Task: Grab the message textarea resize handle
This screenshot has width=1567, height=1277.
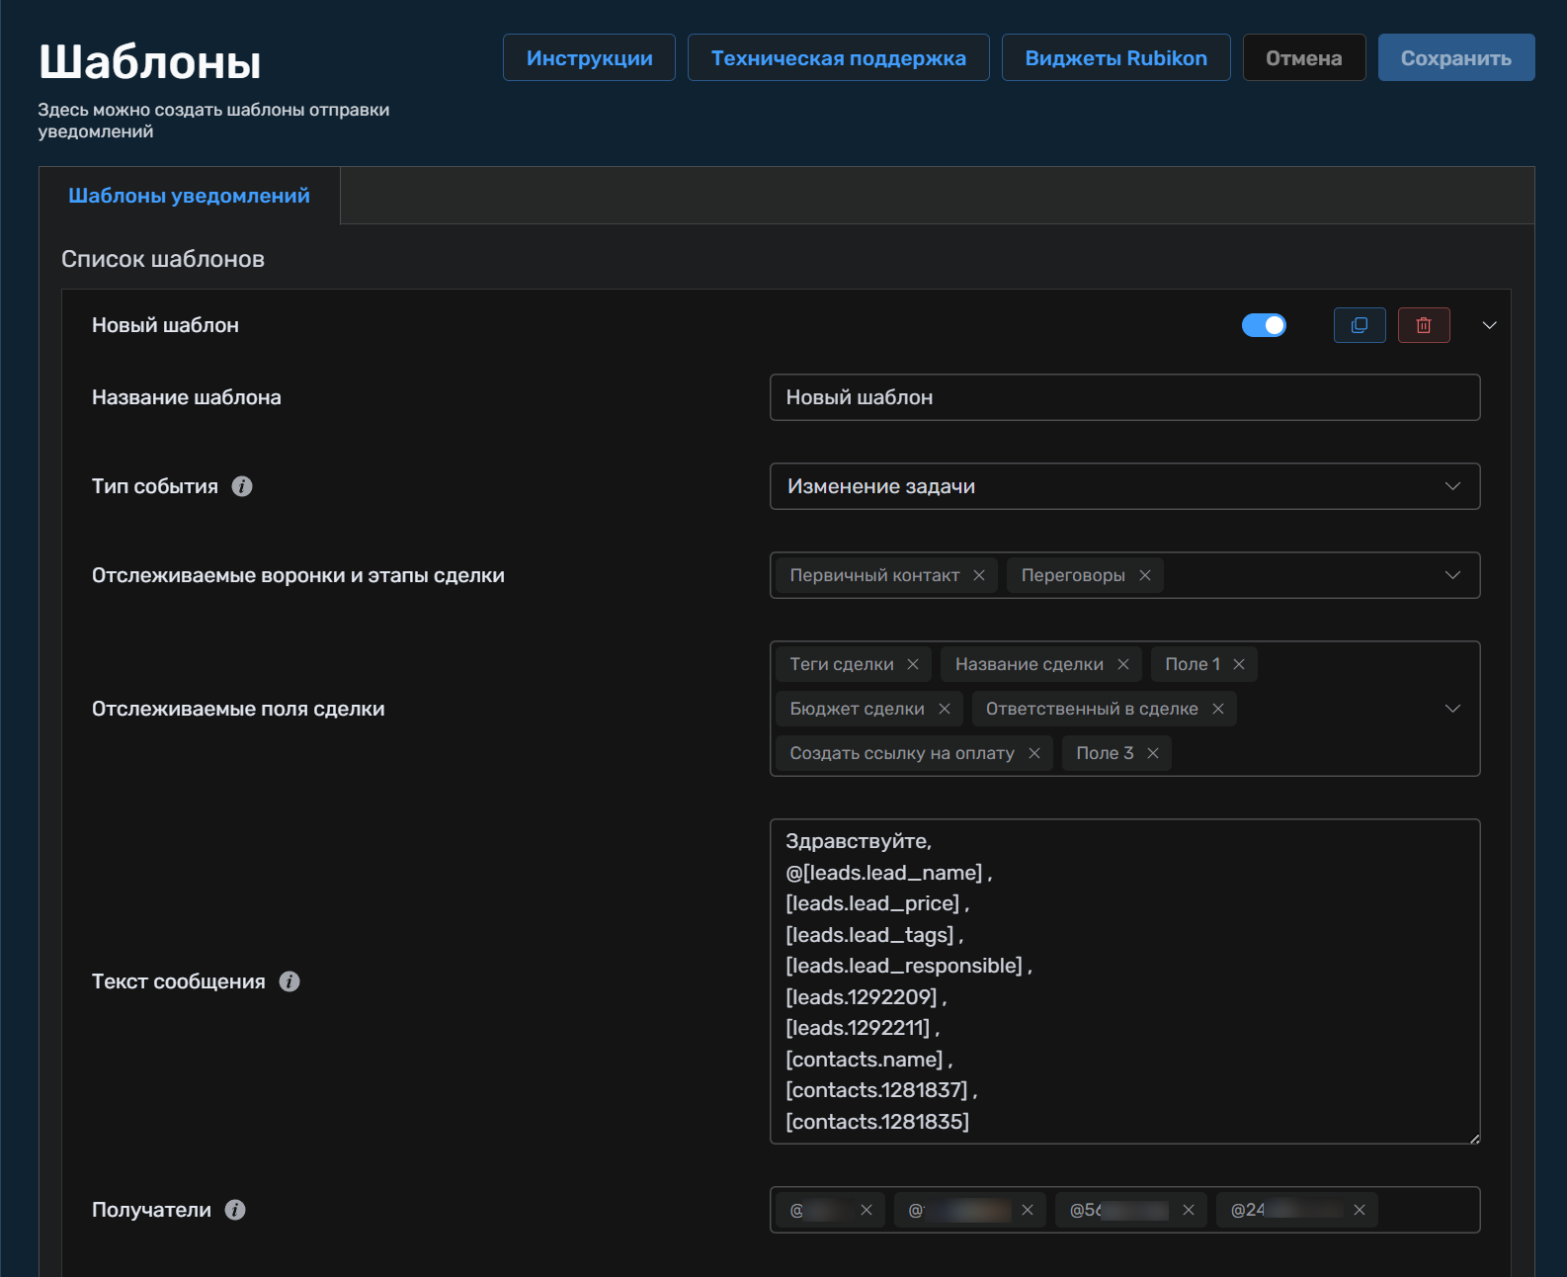Action: click(x=1473, y=1138)
